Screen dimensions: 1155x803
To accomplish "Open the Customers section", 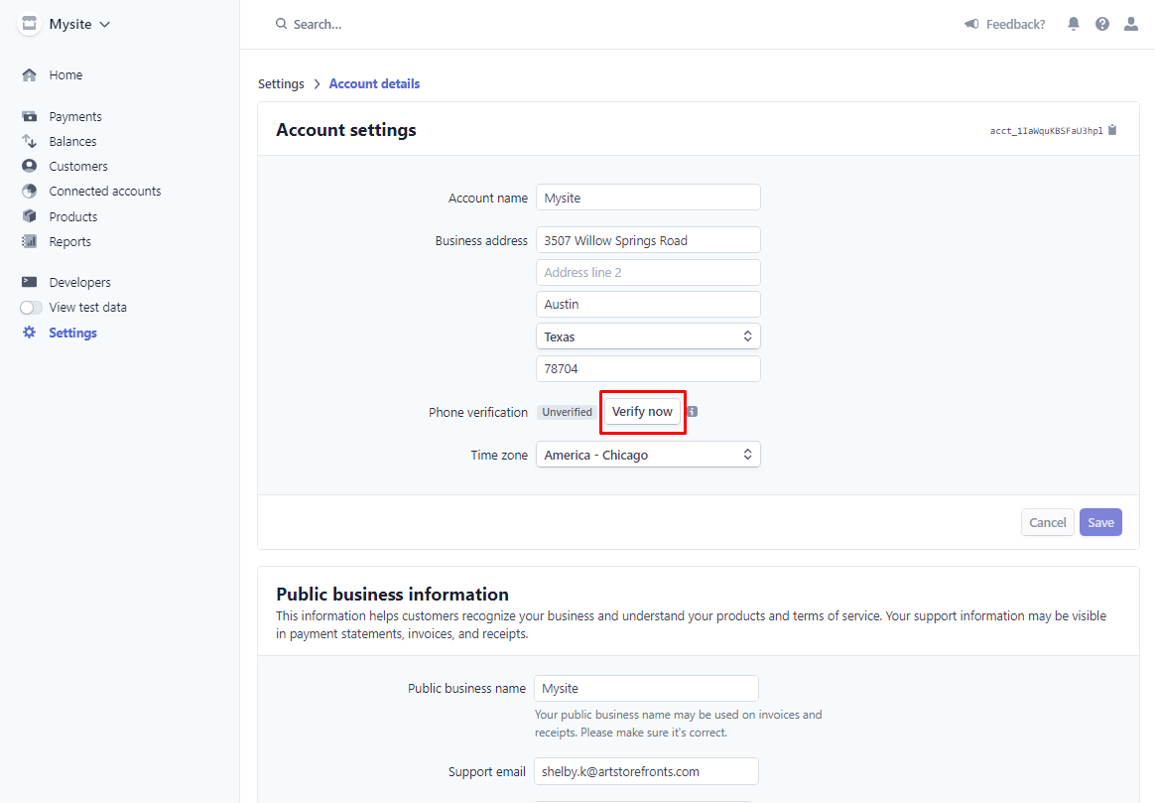I will [77, 166].
